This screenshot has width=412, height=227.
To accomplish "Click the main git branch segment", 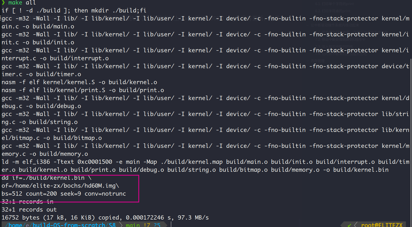I will click(x=133, y=225).
